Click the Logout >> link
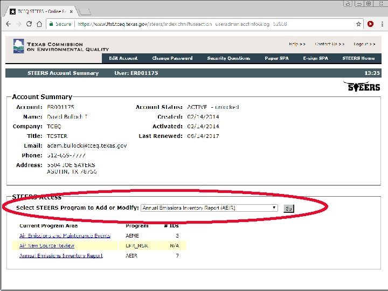 pos(364,44)
